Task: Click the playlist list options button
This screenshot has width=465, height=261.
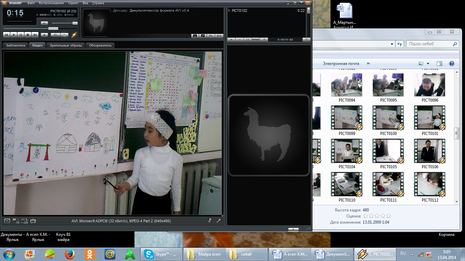Action: [x=264, y=39]
